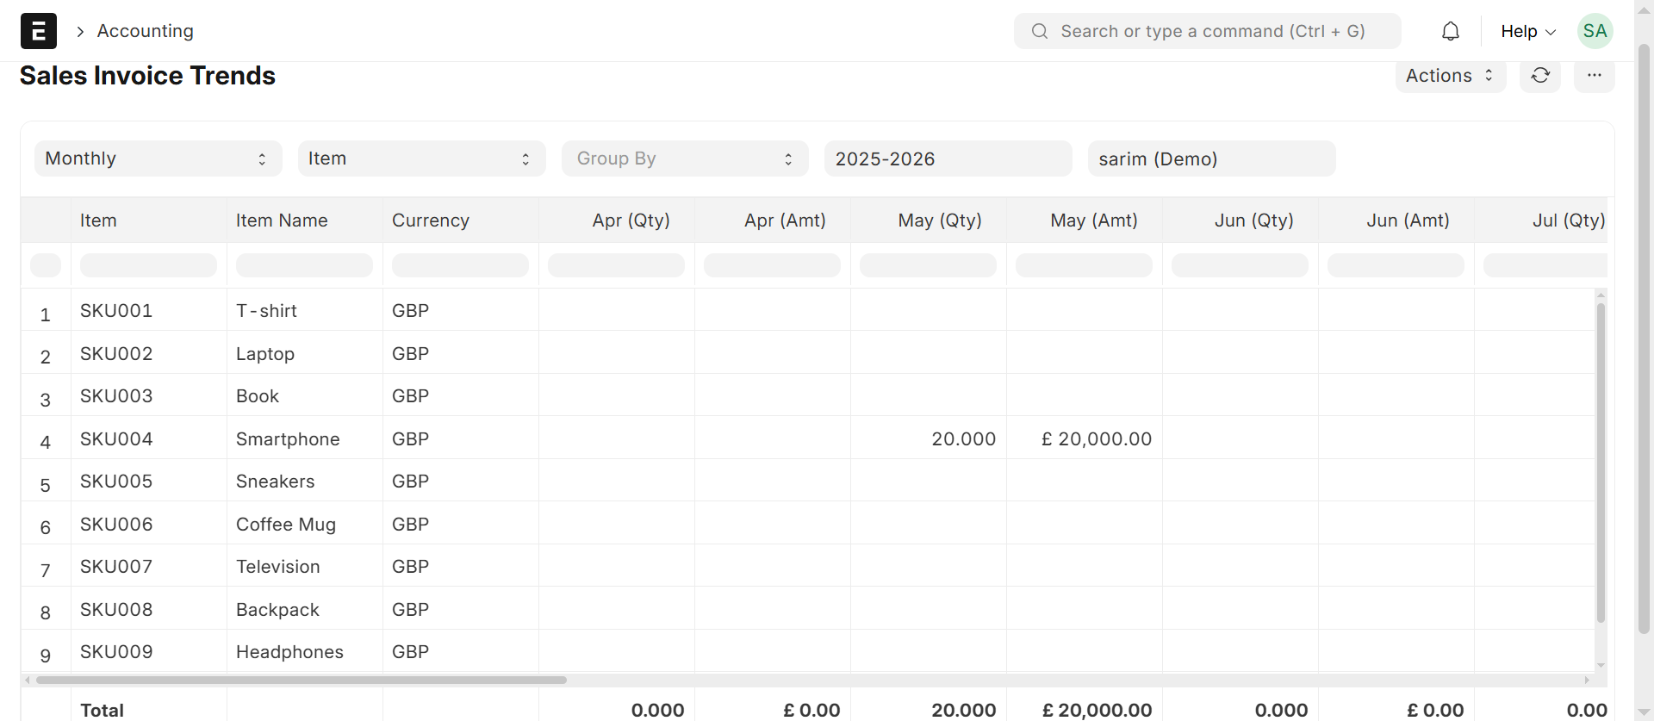The height and width of the screenshot is (721, 1654).
Task: Click the breadcrumb chevron before Accounting
Action: tap(80, 32)
